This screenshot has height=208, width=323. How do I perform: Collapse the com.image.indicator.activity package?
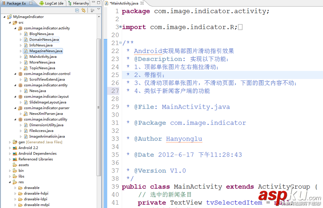15,28
